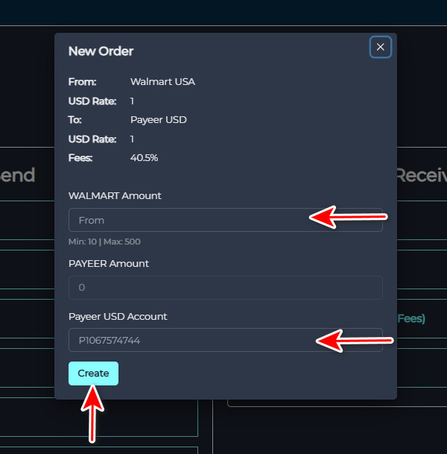Focus the PAYEER Amount field

(x=226, y=288)
